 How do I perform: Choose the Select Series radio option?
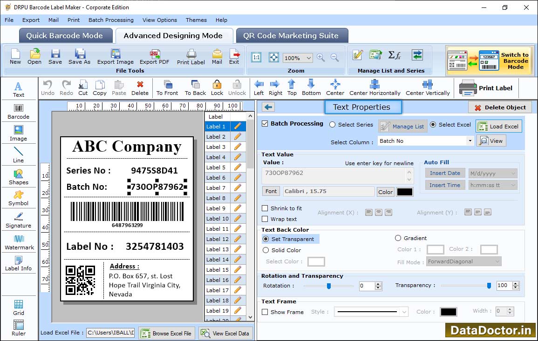332,125
